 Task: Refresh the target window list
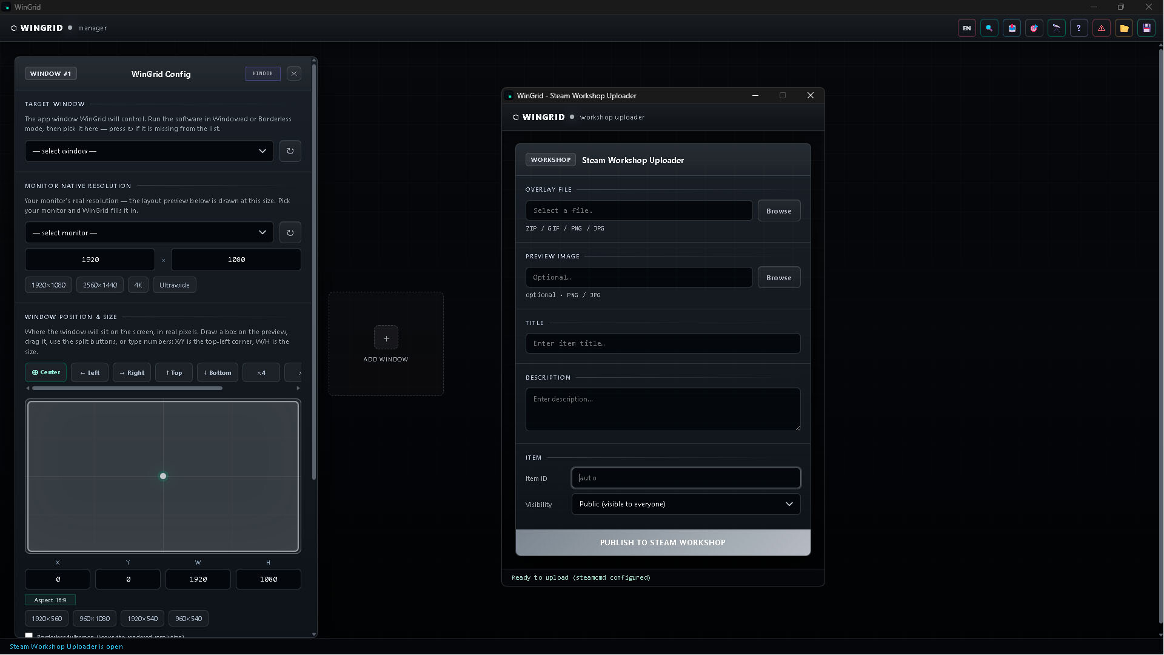(290, 151)
